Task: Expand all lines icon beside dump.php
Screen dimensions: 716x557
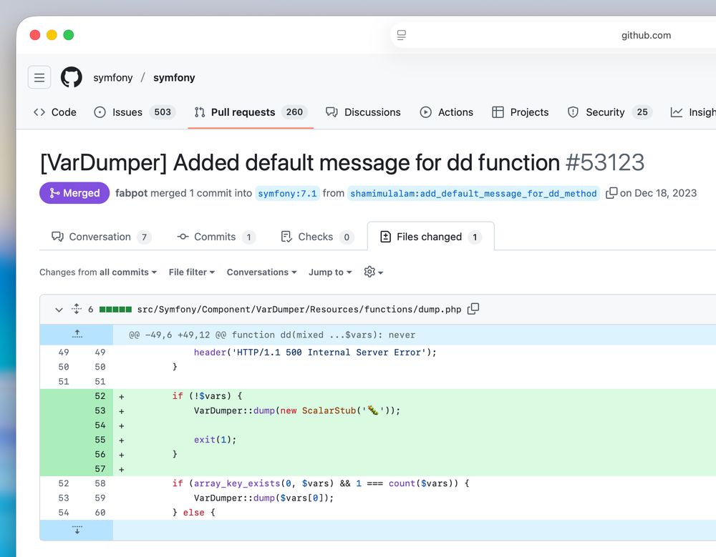Action: pos(77,309)
